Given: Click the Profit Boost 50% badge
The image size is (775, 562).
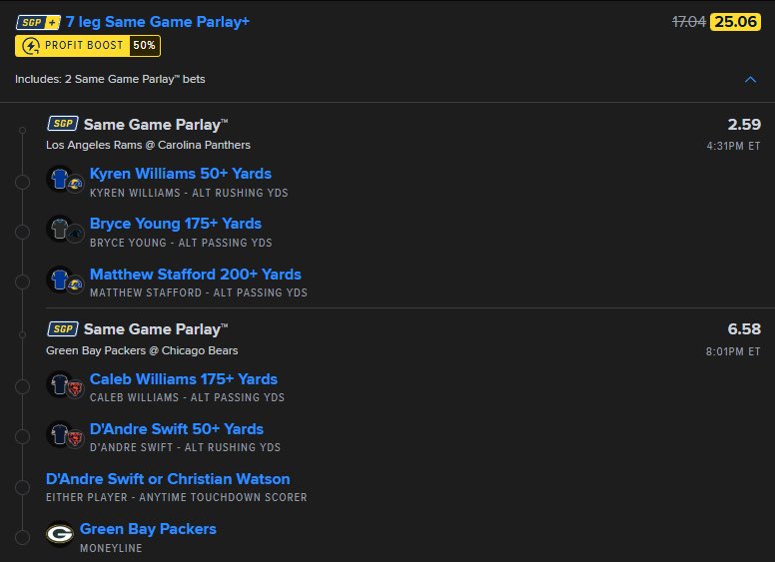Looking at the screenshot, I should point(88,46).
